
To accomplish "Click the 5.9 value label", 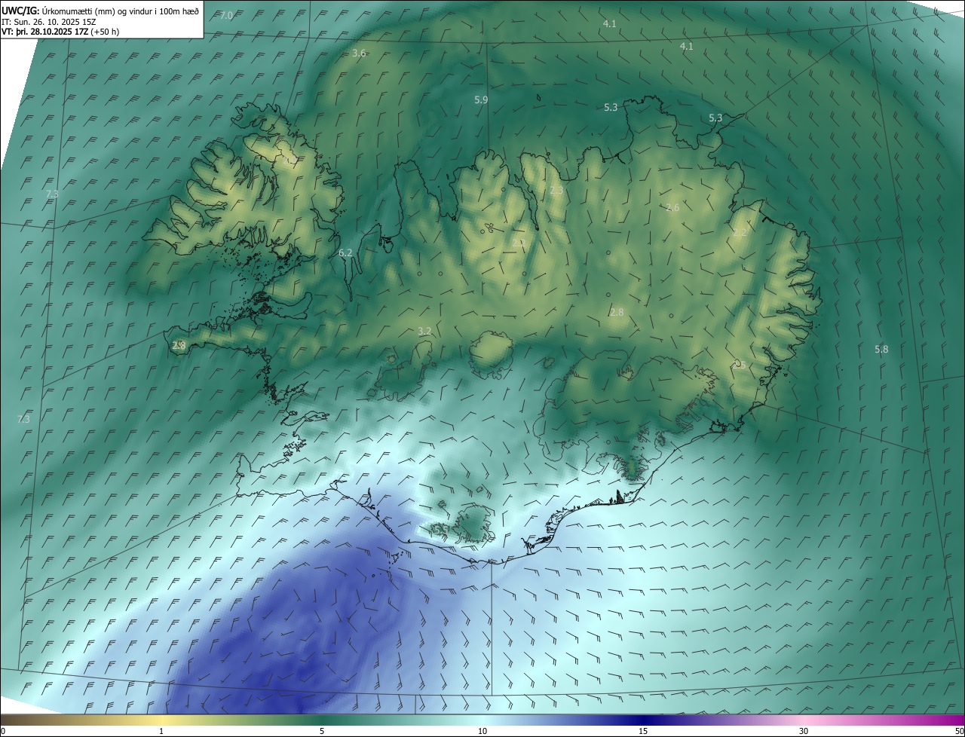I will coord(481,99).
